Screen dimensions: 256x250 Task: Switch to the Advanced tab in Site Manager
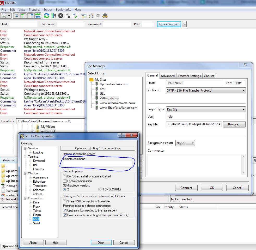[168, 76]
